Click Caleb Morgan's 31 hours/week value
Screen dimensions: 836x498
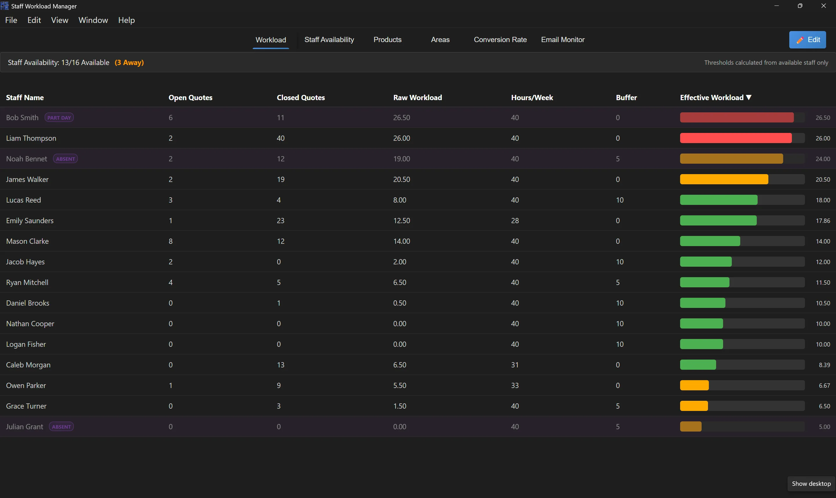(x=515, y=365)
